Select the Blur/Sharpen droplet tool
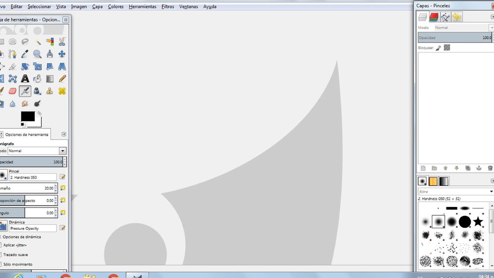 click(13, 103)
